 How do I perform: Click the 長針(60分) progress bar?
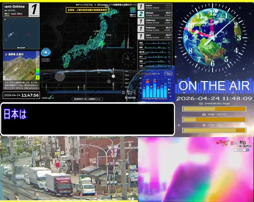(214, 120)
